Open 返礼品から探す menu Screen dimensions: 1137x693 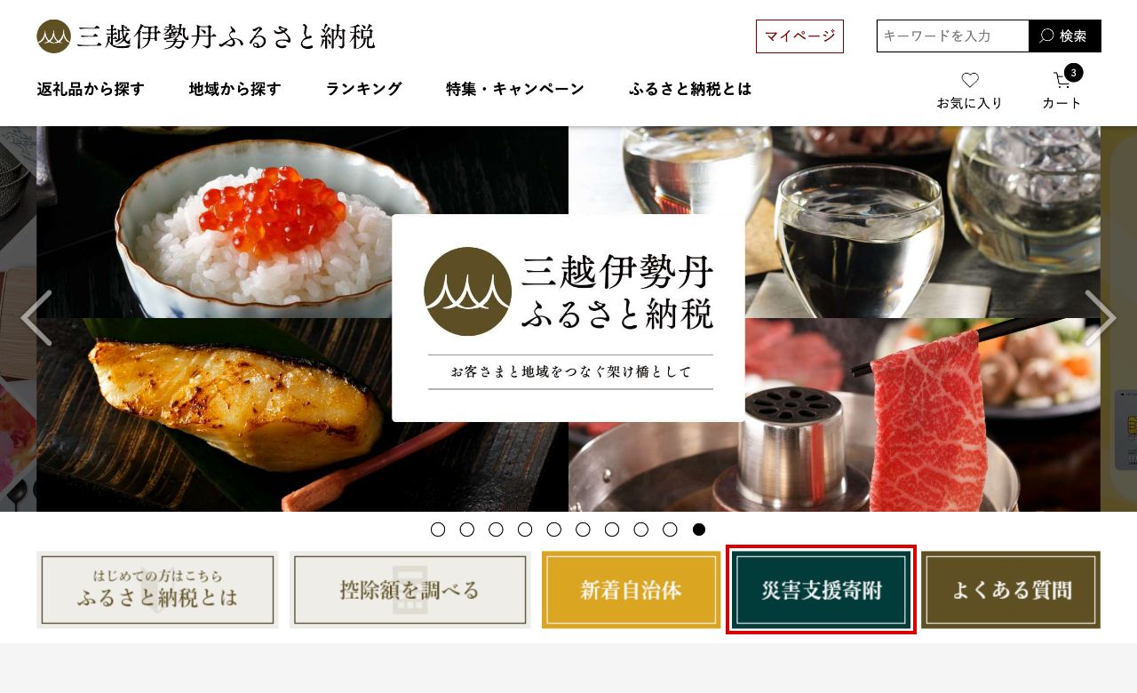91,89
